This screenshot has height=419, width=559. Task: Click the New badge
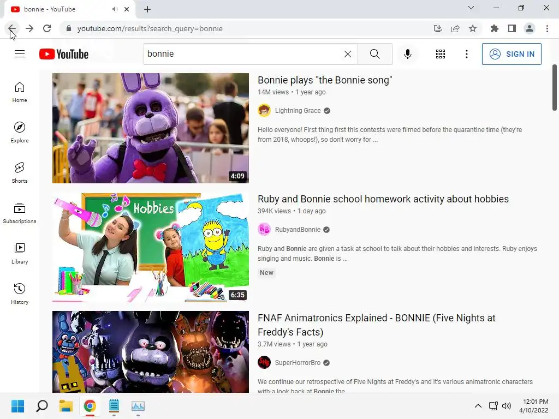tap(266, 273)
